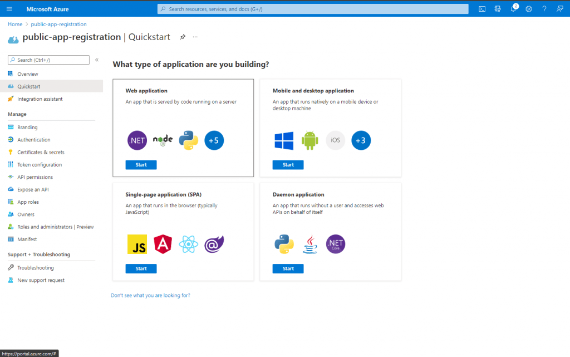This screenshot has width=570, height=357.
Task: Go to API permissions in sidebar
Action: coord(35,177)
